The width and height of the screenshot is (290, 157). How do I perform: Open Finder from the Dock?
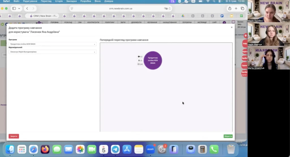(x=10, y=149)
